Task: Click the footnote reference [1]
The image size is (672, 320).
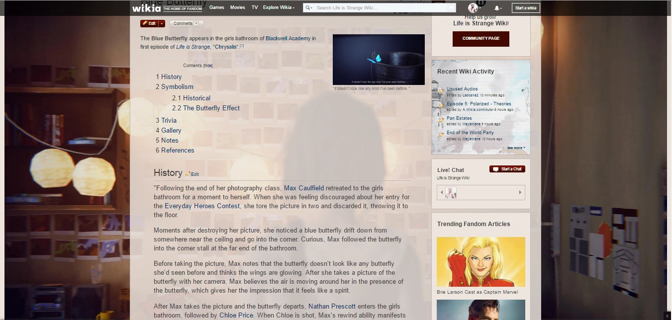Action: [x=242, y=46]
